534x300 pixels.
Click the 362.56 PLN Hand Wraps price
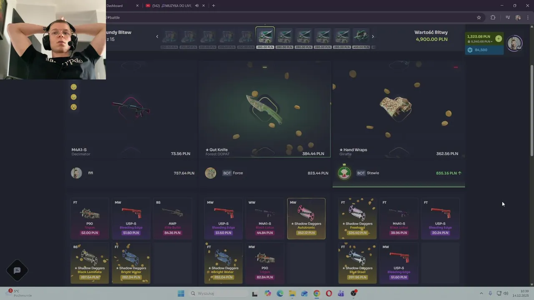pyautogui.click(x=447, y=154)
